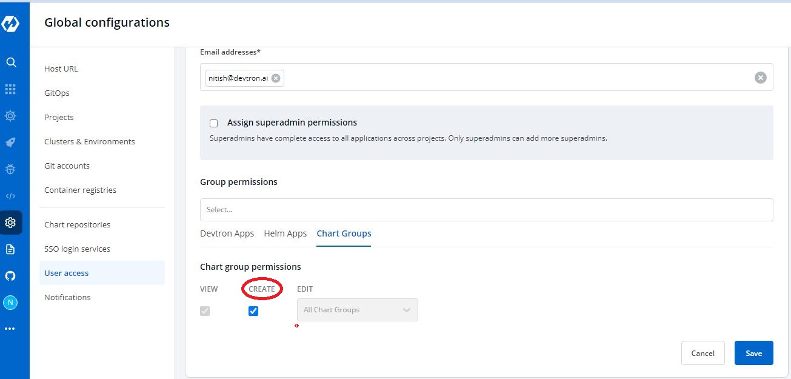The image size is (791, 379).
Task: Click the Devtron logo icon
Action: (x=10, y=24)
